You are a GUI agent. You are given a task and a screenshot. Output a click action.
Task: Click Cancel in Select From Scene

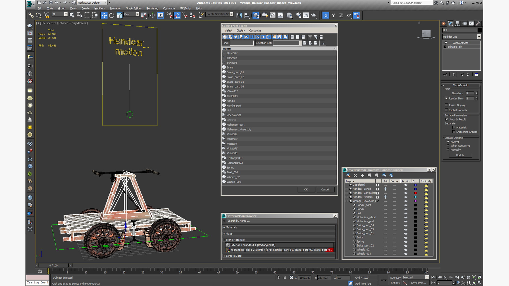pos(325,190)
